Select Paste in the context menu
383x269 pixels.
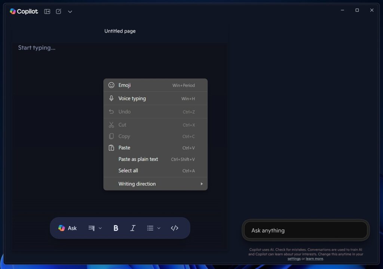coord(155,148)
